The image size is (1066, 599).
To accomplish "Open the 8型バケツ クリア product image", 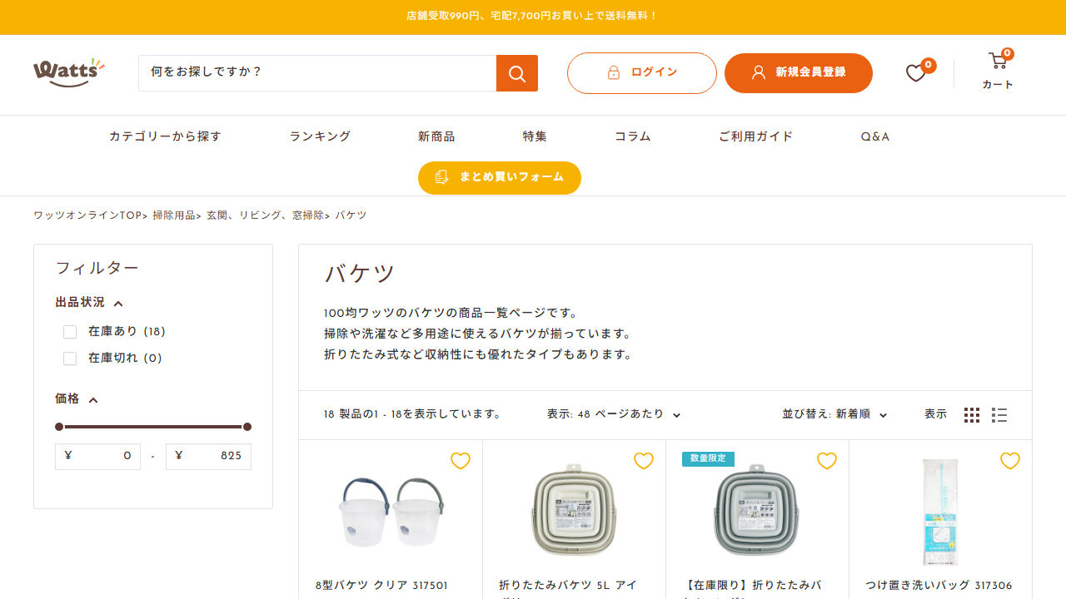I will (x=391, y=511).
